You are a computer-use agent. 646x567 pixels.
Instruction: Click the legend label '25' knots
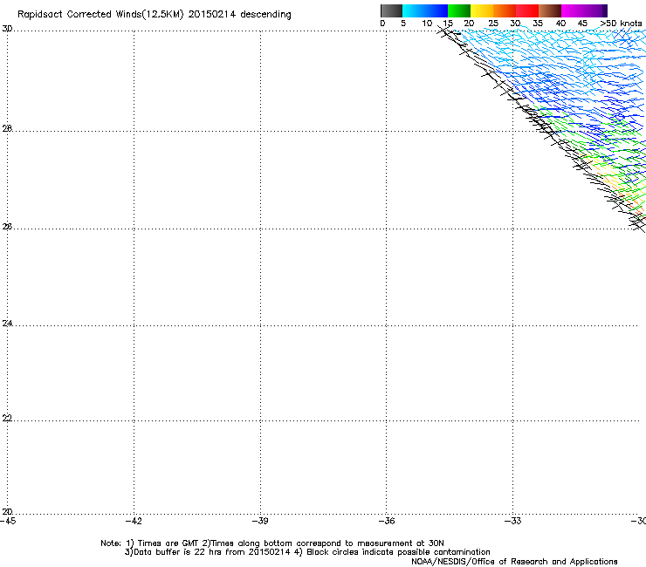[493, 24]
